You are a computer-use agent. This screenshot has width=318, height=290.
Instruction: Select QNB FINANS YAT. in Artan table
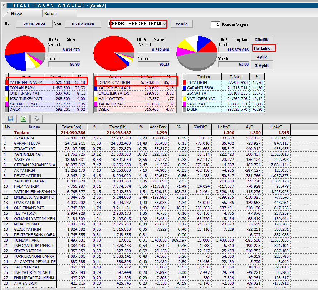[47, 93]
